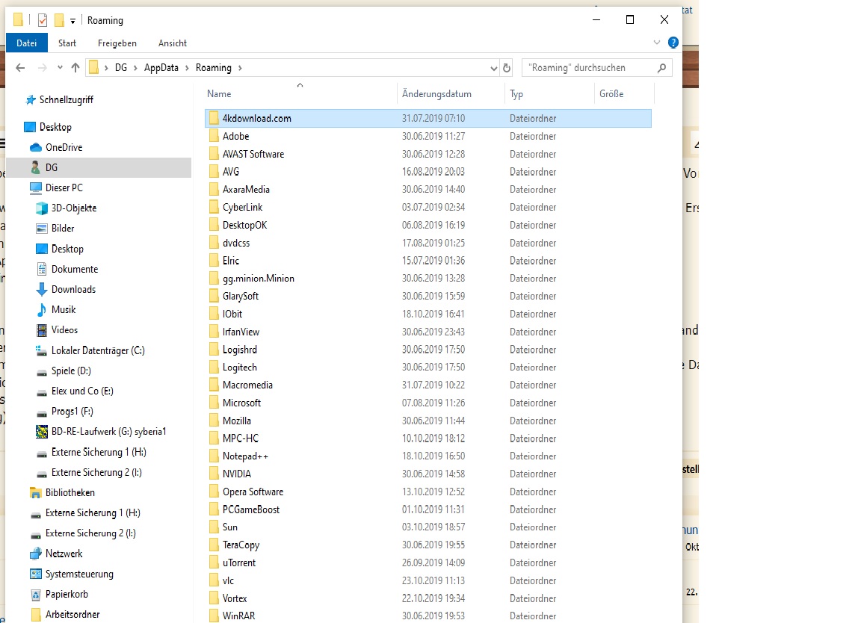Select the Notepad++ folder
861x623 pixels.
[x=244, y=456]
